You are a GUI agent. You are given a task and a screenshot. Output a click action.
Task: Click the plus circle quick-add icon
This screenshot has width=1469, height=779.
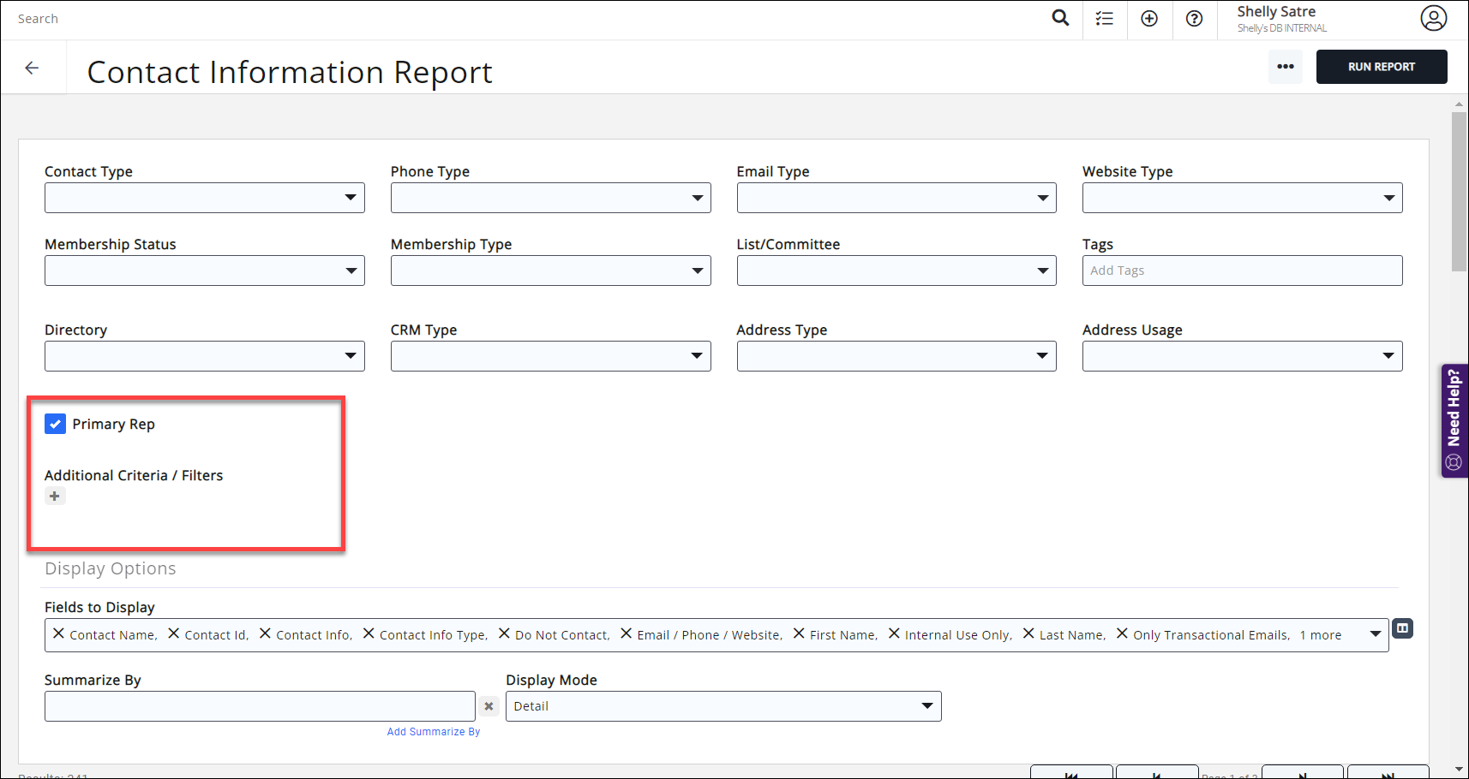click(x=1149, y=18)
